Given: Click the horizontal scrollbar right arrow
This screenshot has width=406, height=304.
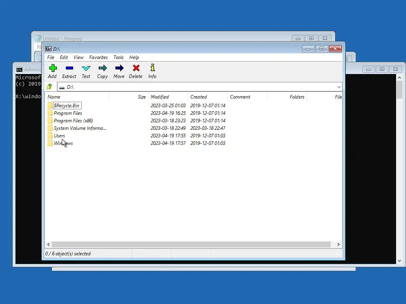Looking at the screenshot, I should [338, 244].
